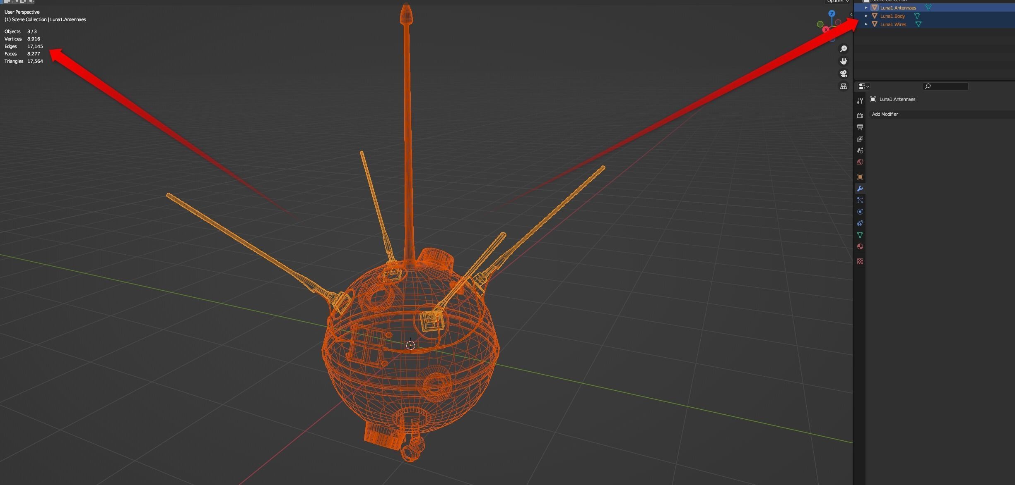1015x485 pixels.
Task: Open the Modifier properties wrench tab
Action: (860, 189)
